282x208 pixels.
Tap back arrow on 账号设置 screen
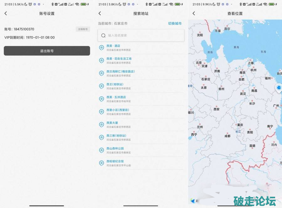coord(6,13)
